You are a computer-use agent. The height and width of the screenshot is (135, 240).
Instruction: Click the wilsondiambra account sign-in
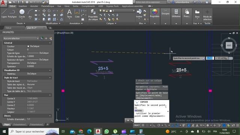click(x=182, y=2)
